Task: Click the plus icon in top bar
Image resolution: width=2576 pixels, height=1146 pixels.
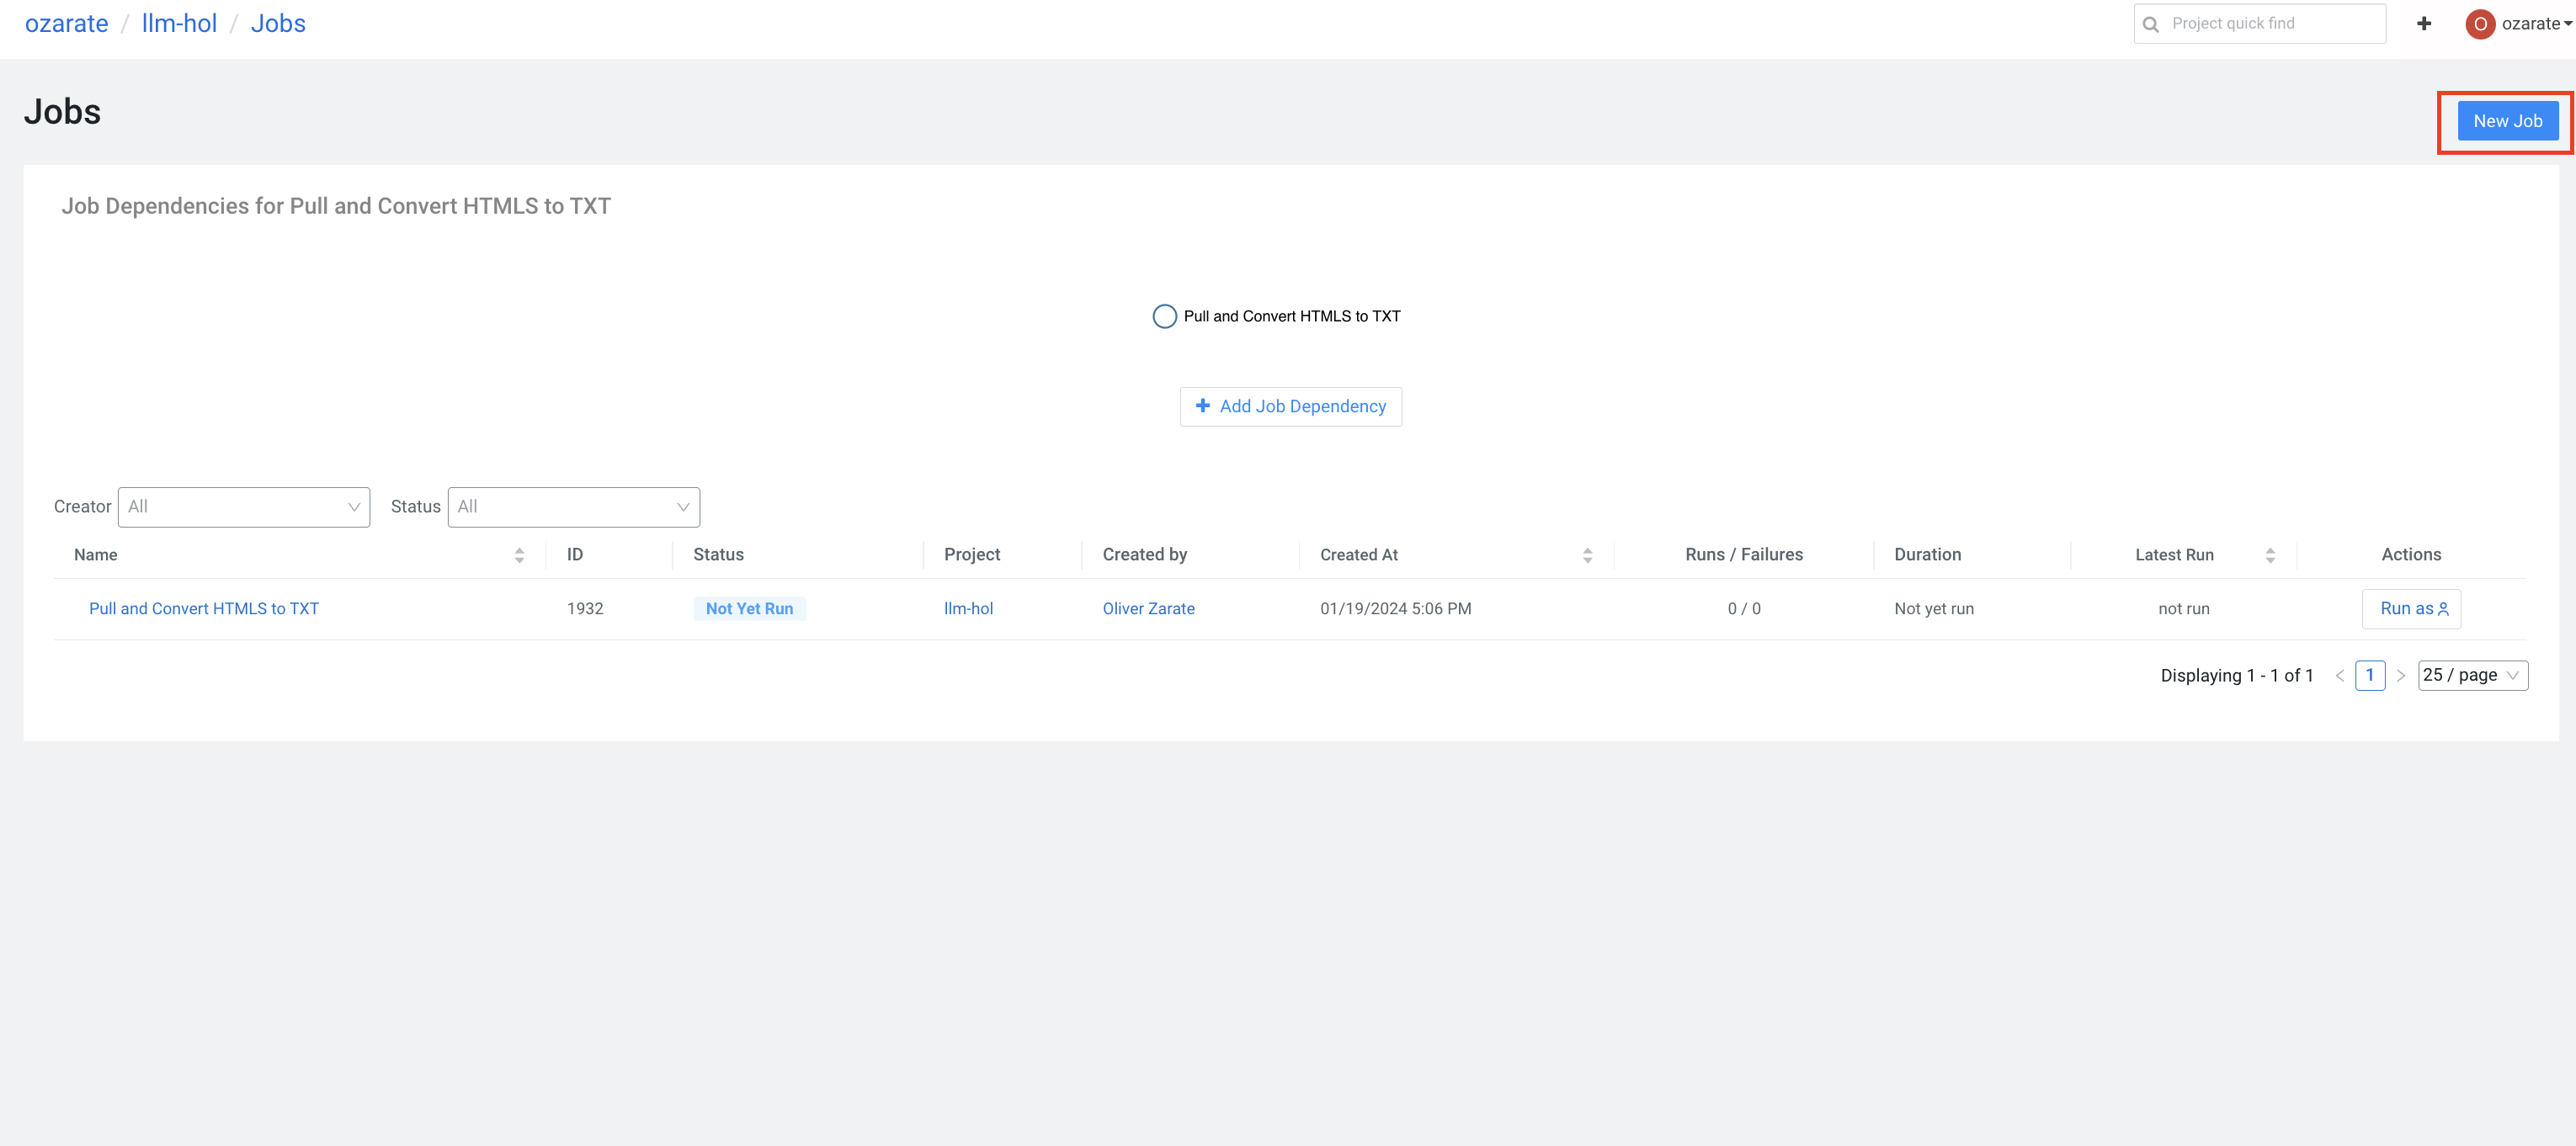Action: coord(2423,24)
